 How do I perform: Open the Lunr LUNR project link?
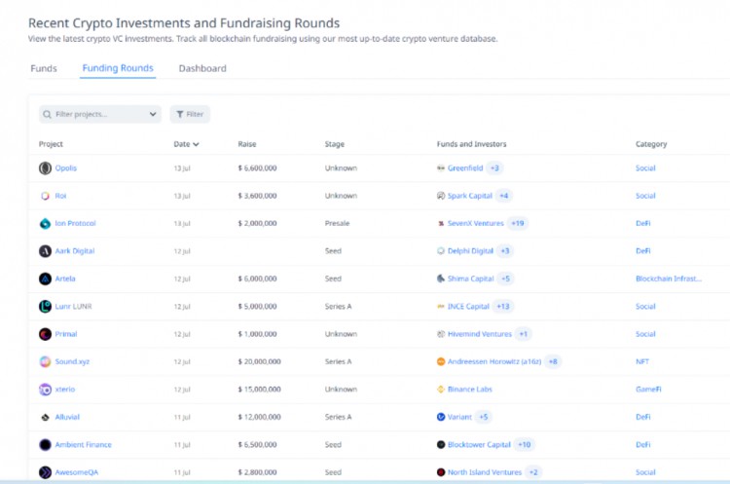click(74, 307)
